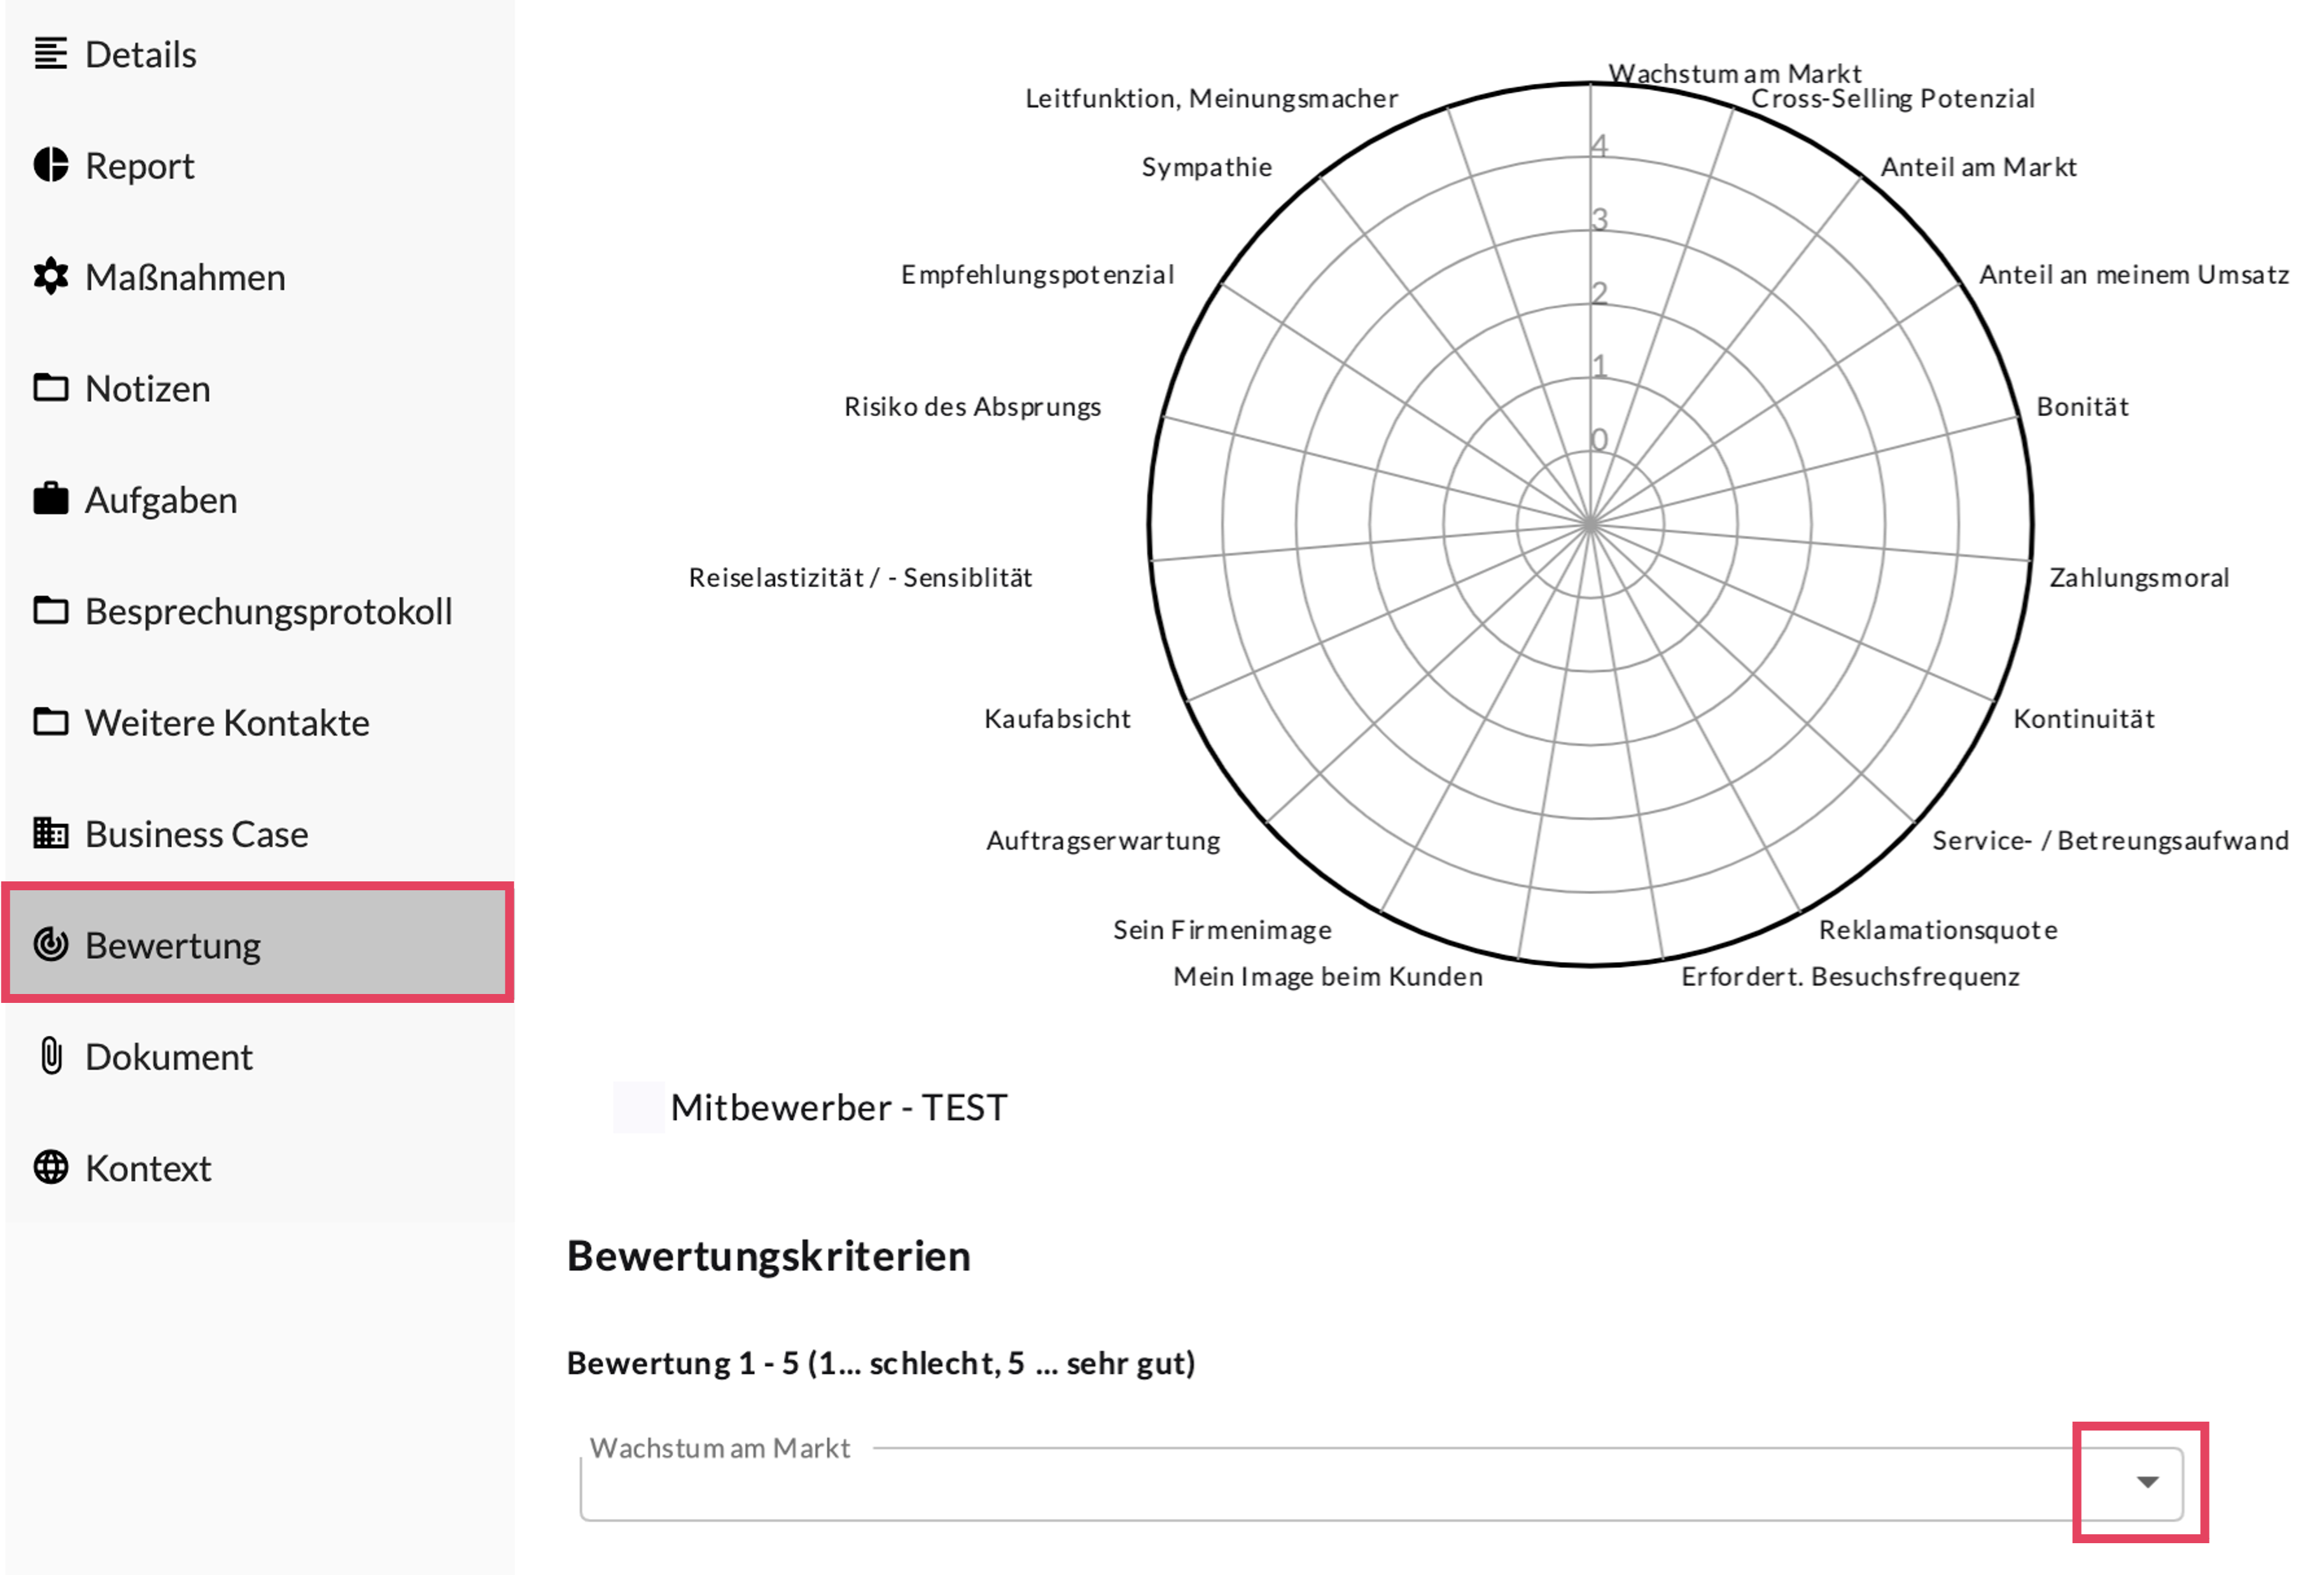The image size is (2324, 1575).
Task: Open the Besprechungsprotokoll sidebar menu entry
Action: coord(268,611)
